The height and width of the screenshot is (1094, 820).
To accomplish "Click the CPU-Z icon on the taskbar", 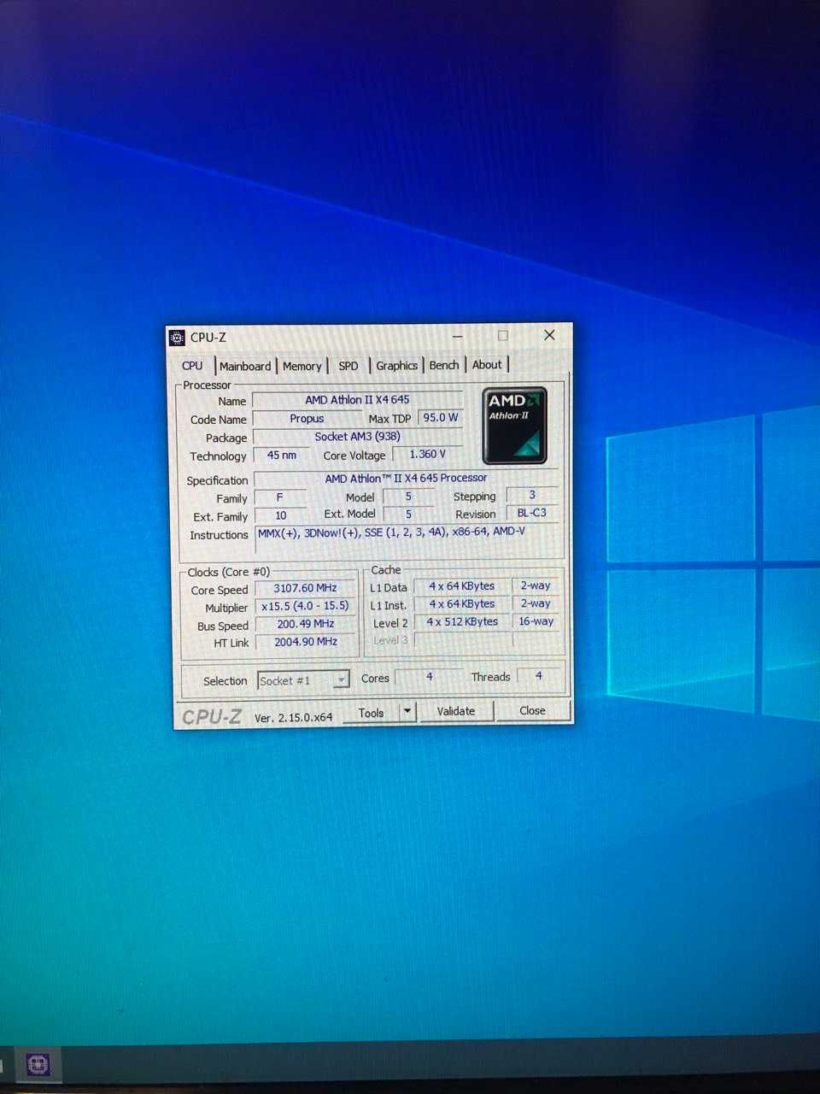I will pos(38,1064).
